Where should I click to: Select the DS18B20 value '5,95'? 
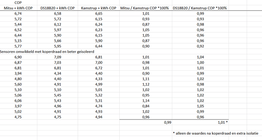[58, 46]
